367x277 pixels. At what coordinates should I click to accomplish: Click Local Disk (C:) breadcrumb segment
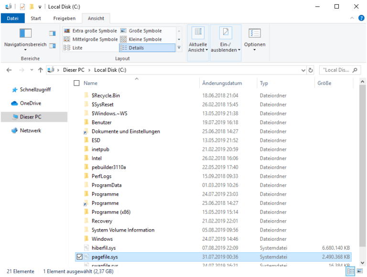(110, 70)
